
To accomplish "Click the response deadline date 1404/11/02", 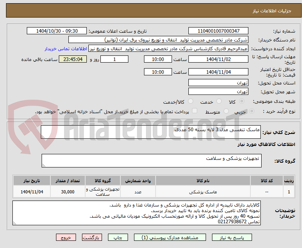I will point(218,59).
